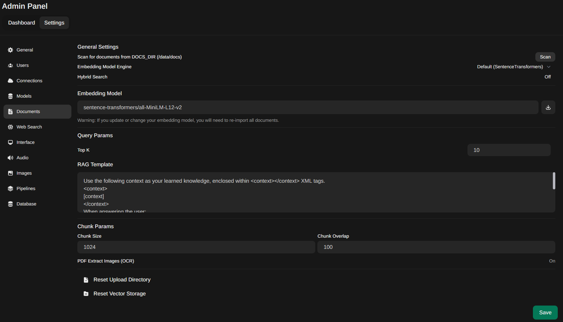Click the Web Search globe icon

coord(10,127)
